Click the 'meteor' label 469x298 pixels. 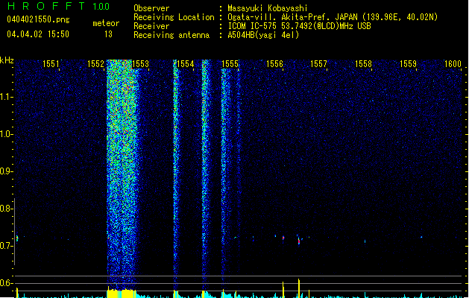[x=106, y=23]
